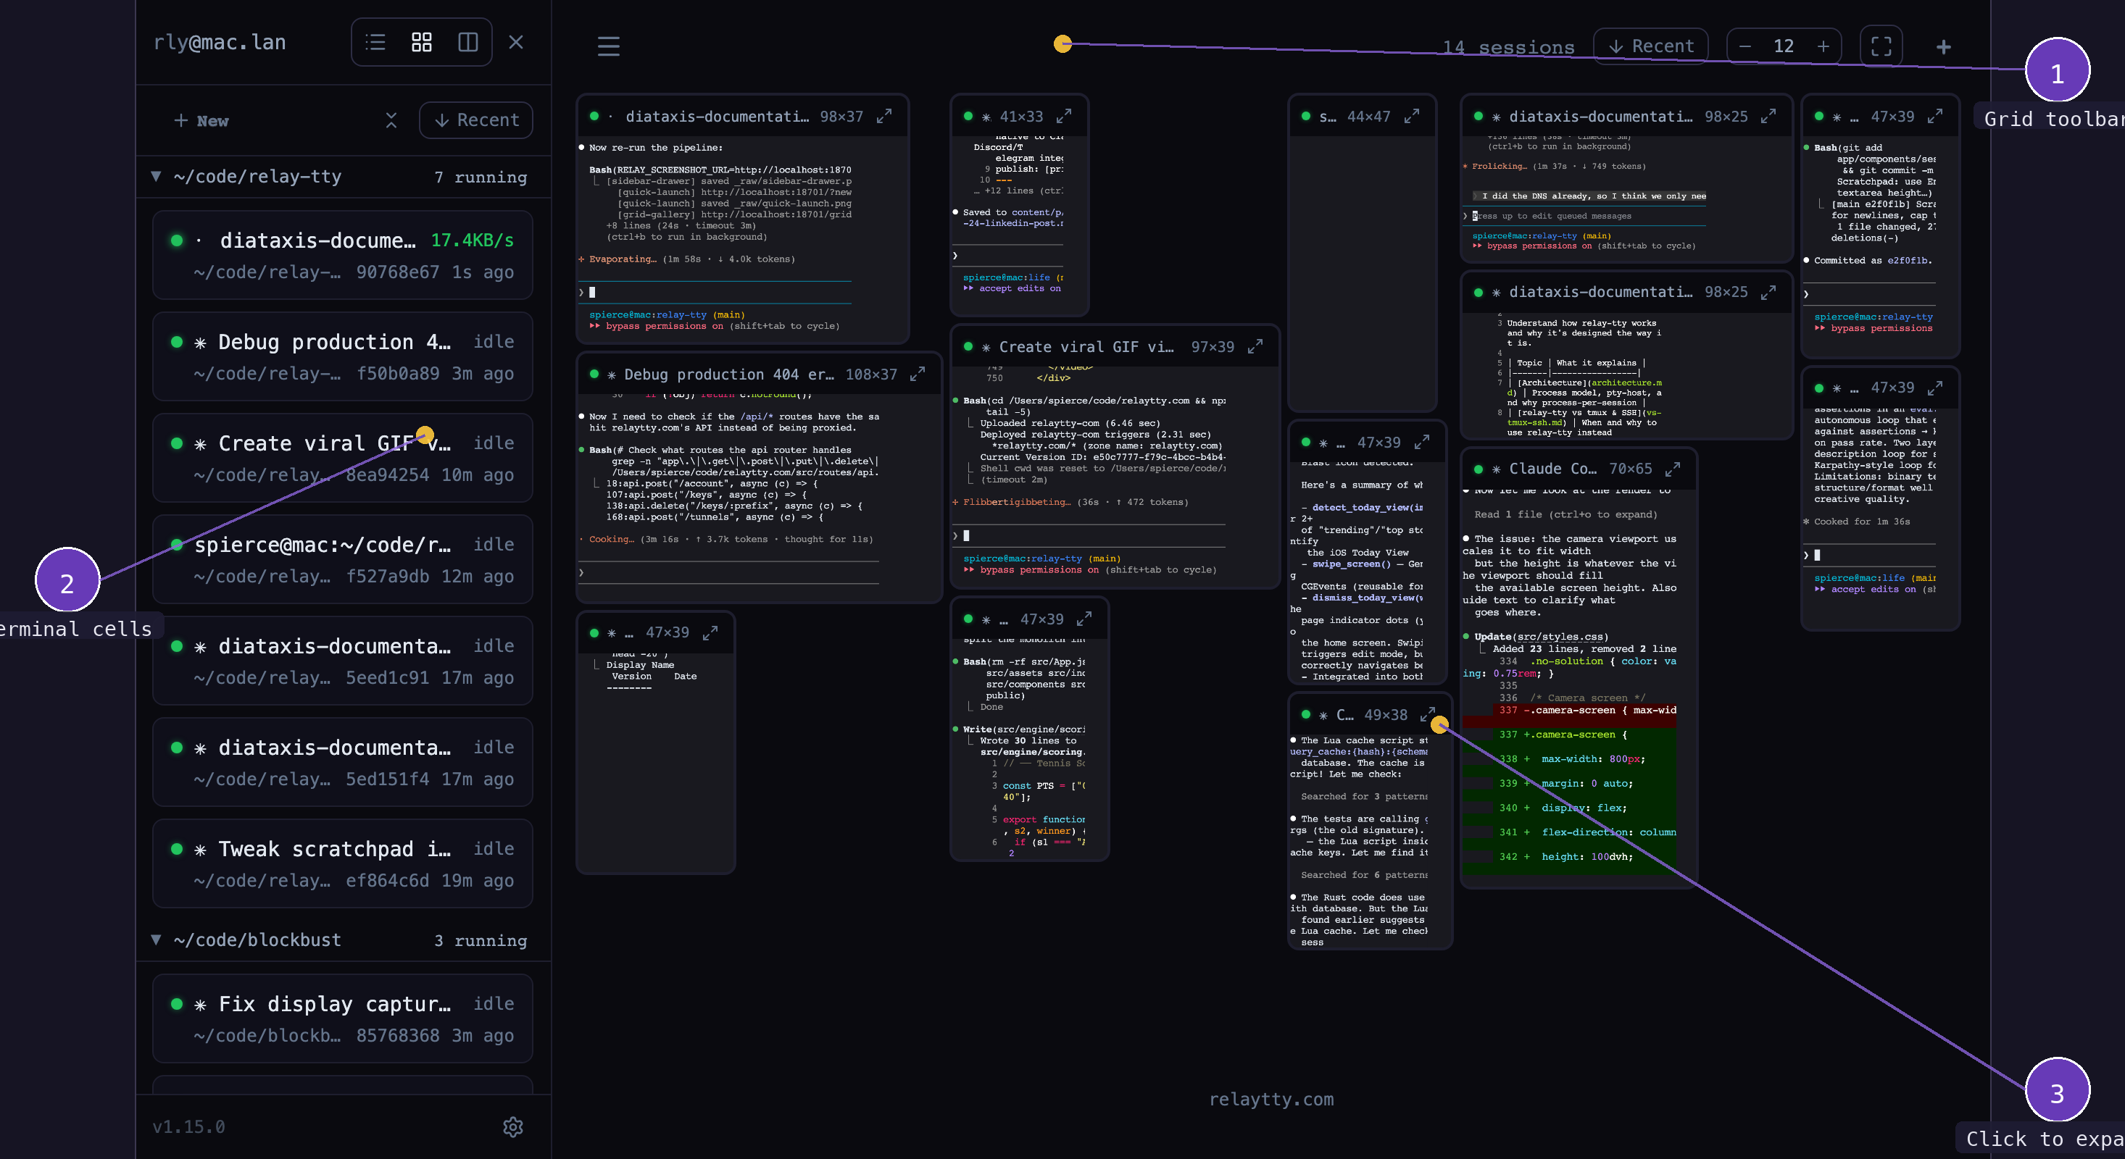Increase grid size with plus stepper
Viewport: 2125px width, 1159px height.
coord(1823,46)
